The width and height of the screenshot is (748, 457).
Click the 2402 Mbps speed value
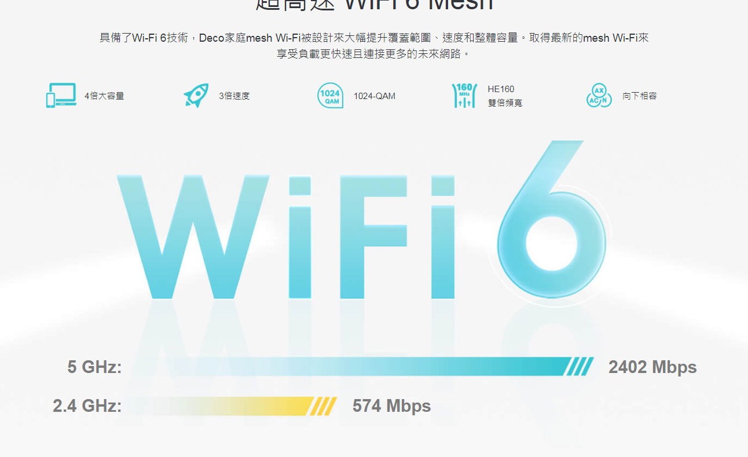click(652, 367)
